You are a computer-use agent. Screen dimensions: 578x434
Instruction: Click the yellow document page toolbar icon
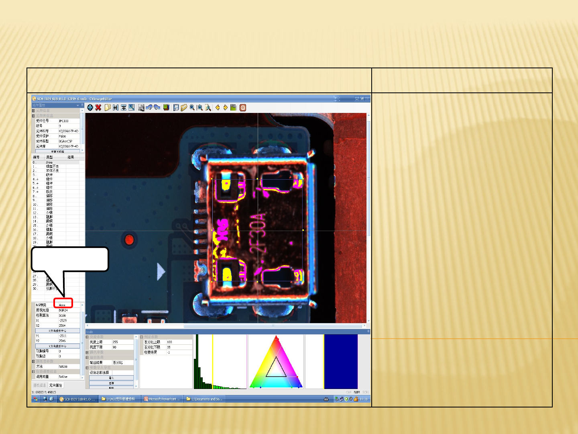[108, 108]
